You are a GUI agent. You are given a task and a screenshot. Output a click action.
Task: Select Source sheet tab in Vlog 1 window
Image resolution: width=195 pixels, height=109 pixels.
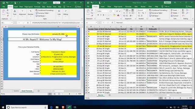tap(16, 91)
